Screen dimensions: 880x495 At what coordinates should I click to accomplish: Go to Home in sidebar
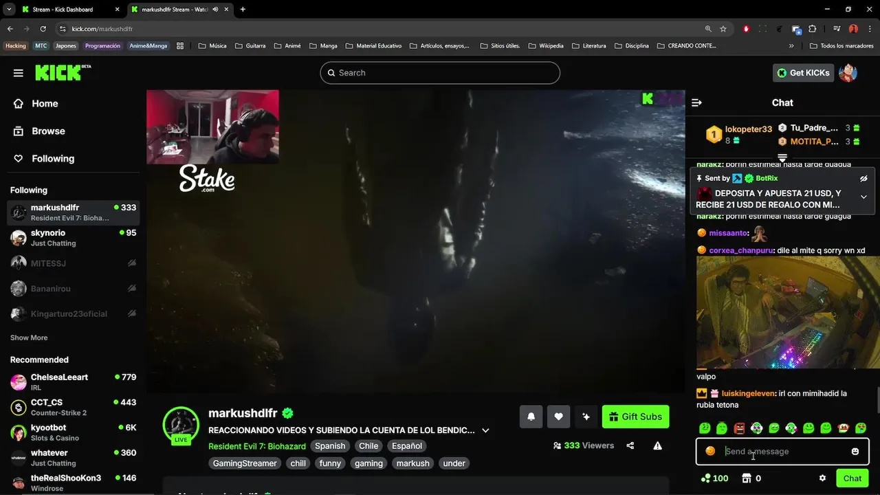[74, 104]
